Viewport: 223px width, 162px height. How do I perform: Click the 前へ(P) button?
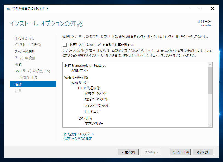pos(128,152)
